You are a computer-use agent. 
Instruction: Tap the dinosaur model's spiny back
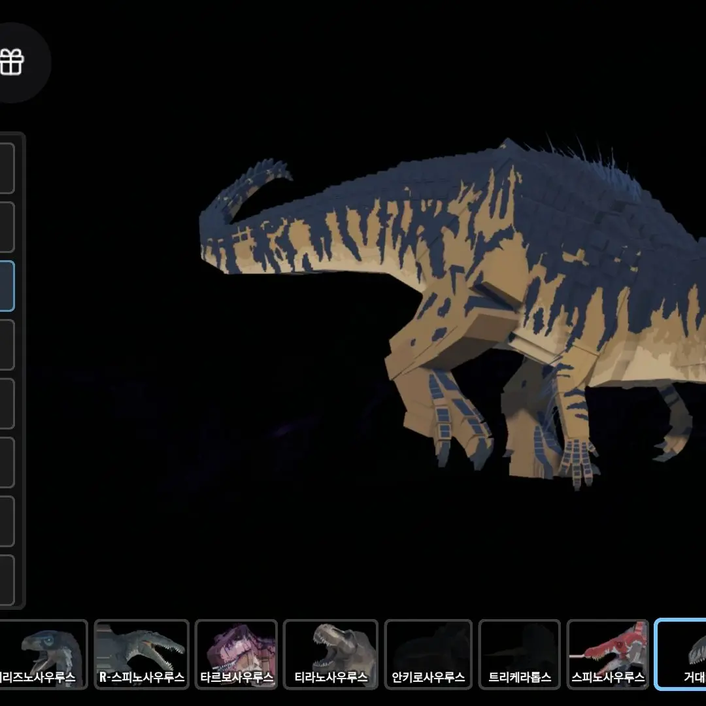pyautogui.click(x=575, y=170)
